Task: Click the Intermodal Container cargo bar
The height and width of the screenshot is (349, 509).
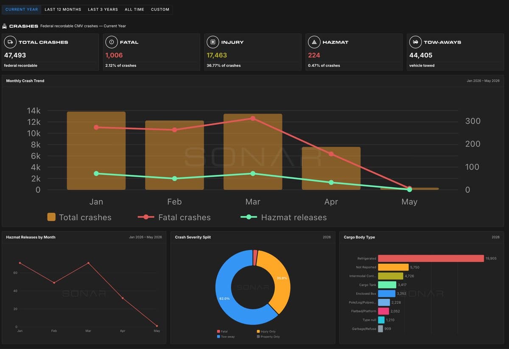Action: (391, 276)
